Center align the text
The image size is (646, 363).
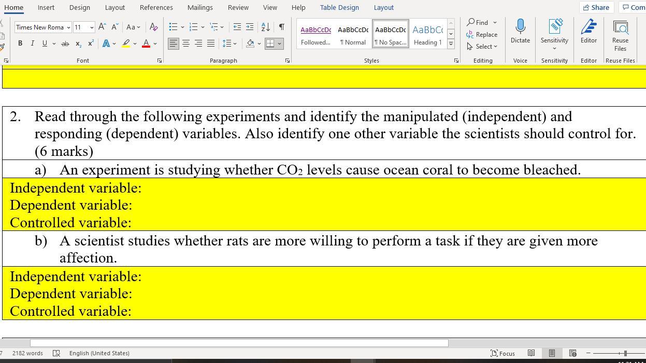(x=186, y=43)
